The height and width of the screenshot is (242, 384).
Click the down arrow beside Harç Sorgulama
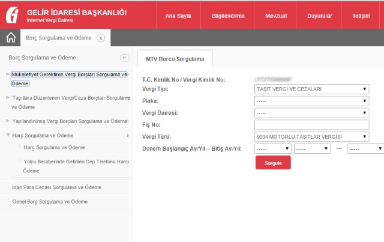coord(128,135)
